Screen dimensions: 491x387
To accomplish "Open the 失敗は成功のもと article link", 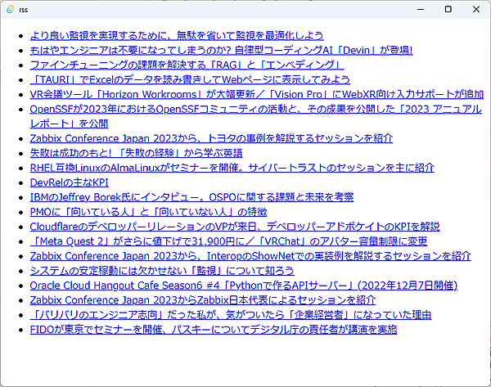I will (x=136, y=153).
